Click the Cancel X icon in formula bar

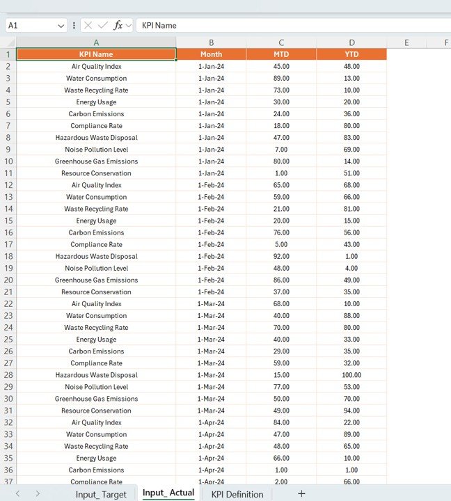click(88, 25)
